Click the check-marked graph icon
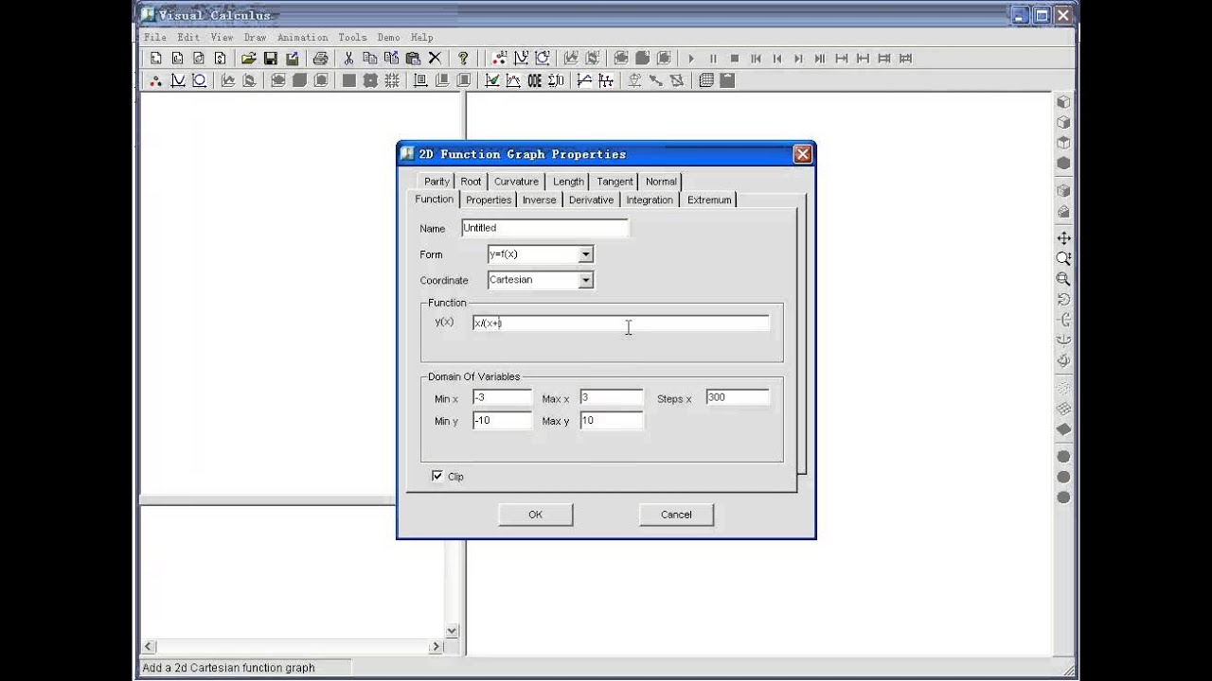1212x681 pixels. [491, 80]
